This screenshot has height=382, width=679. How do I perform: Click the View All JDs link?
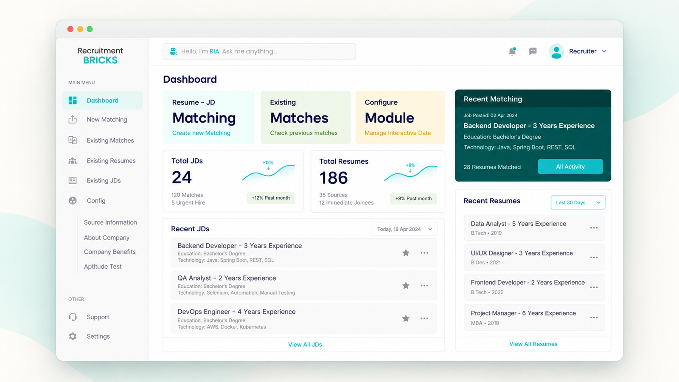[x=305, y=345]
